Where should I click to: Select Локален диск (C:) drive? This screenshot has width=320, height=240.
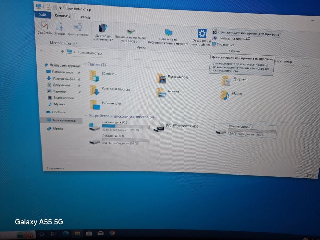(x=119, y=126)
